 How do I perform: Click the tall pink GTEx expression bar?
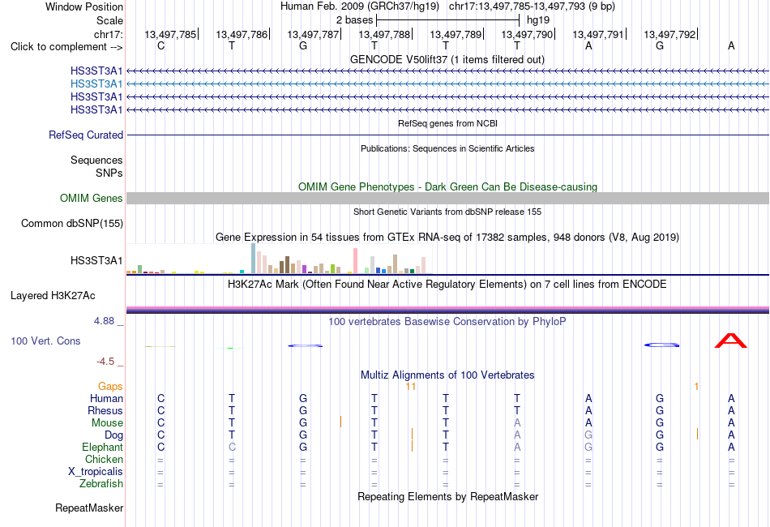(355, 261)
